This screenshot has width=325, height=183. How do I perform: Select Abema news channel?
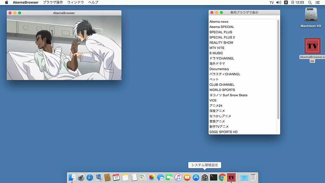[x=243, y=22]
